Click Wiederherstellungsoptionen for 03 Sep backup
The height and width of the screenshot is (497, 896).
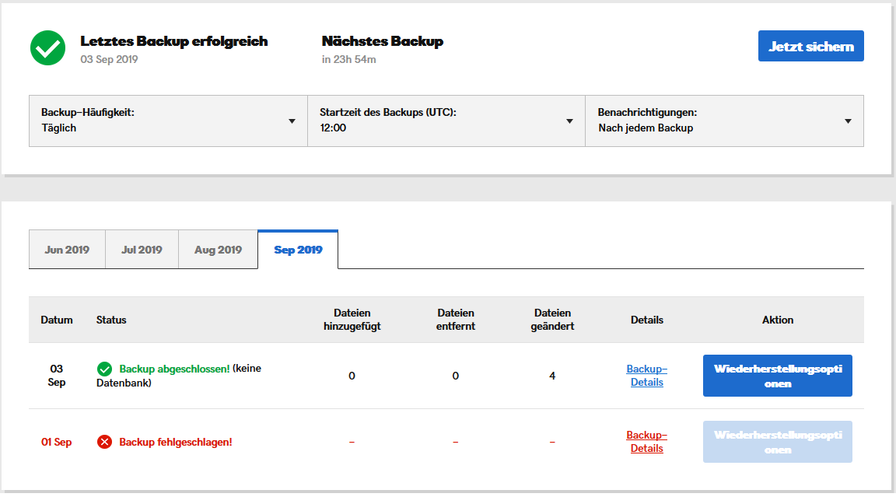click(x=778, y=376)
